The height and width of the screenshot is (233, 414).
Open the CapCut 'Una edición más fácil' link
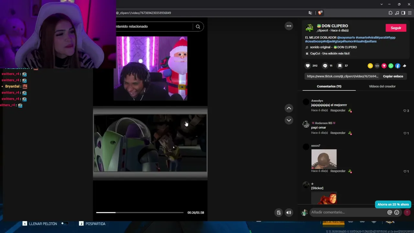[330, 53]
